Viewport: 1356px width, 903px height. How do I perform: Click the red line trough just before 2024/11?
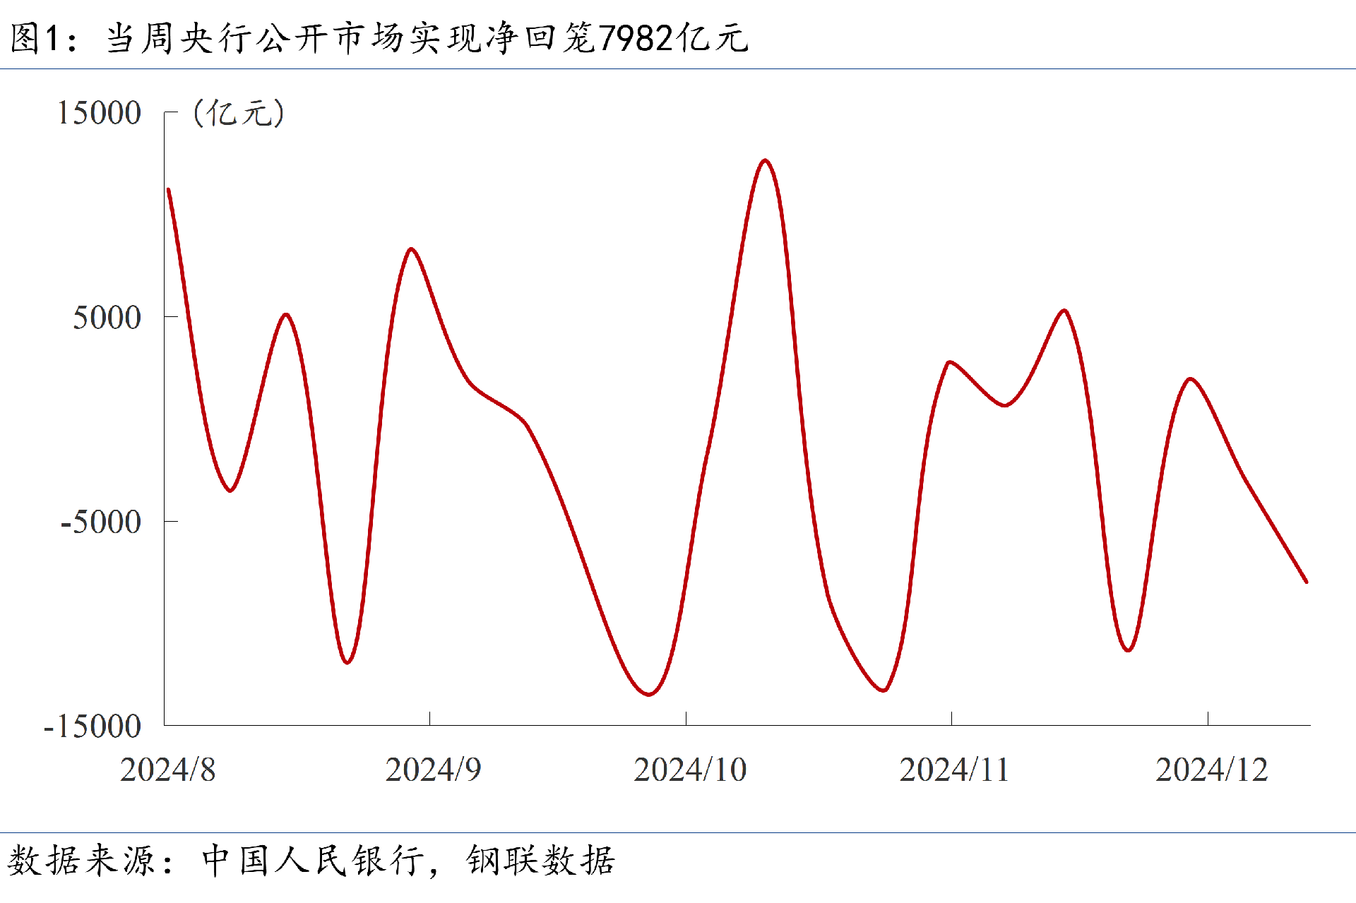(883, 690)
